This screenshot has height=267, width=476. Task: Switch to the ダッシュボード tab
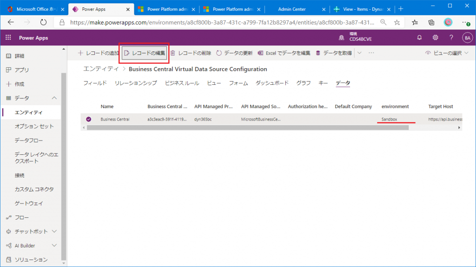click(272, 83)
